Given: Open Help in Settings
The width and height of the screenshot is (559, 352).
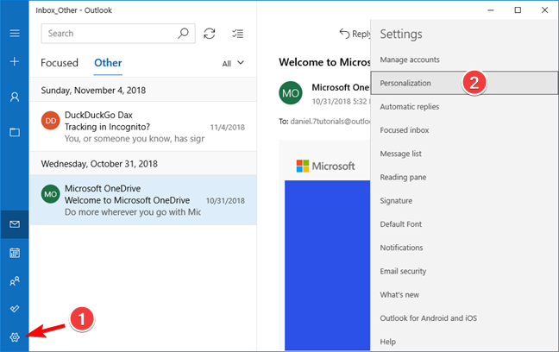Looking at the screenshot, I should pyautogui.click(x=464, y=342).
